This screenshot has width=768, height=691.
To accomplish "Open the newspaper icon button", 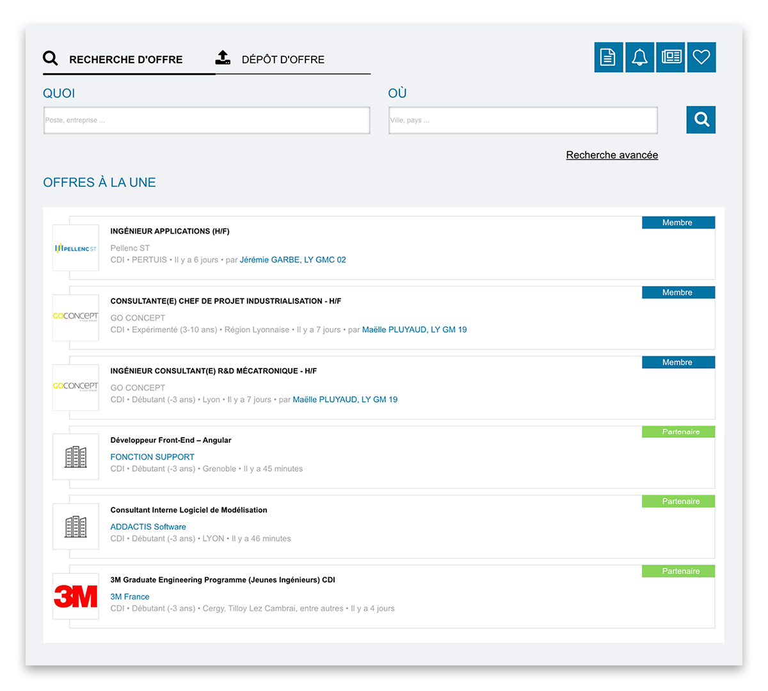I will point(671,58).
